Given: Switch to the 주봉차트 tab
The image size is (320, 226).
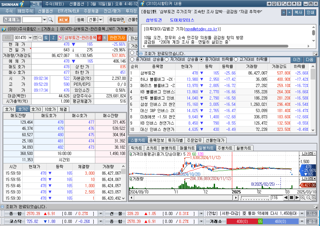Looking at the screenshot, I should click(225, 148).
